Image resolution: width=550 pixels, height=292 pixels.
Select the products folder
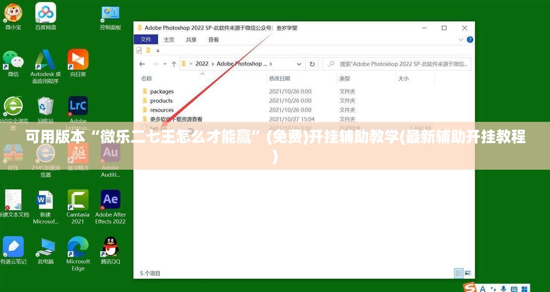[161, 101]
